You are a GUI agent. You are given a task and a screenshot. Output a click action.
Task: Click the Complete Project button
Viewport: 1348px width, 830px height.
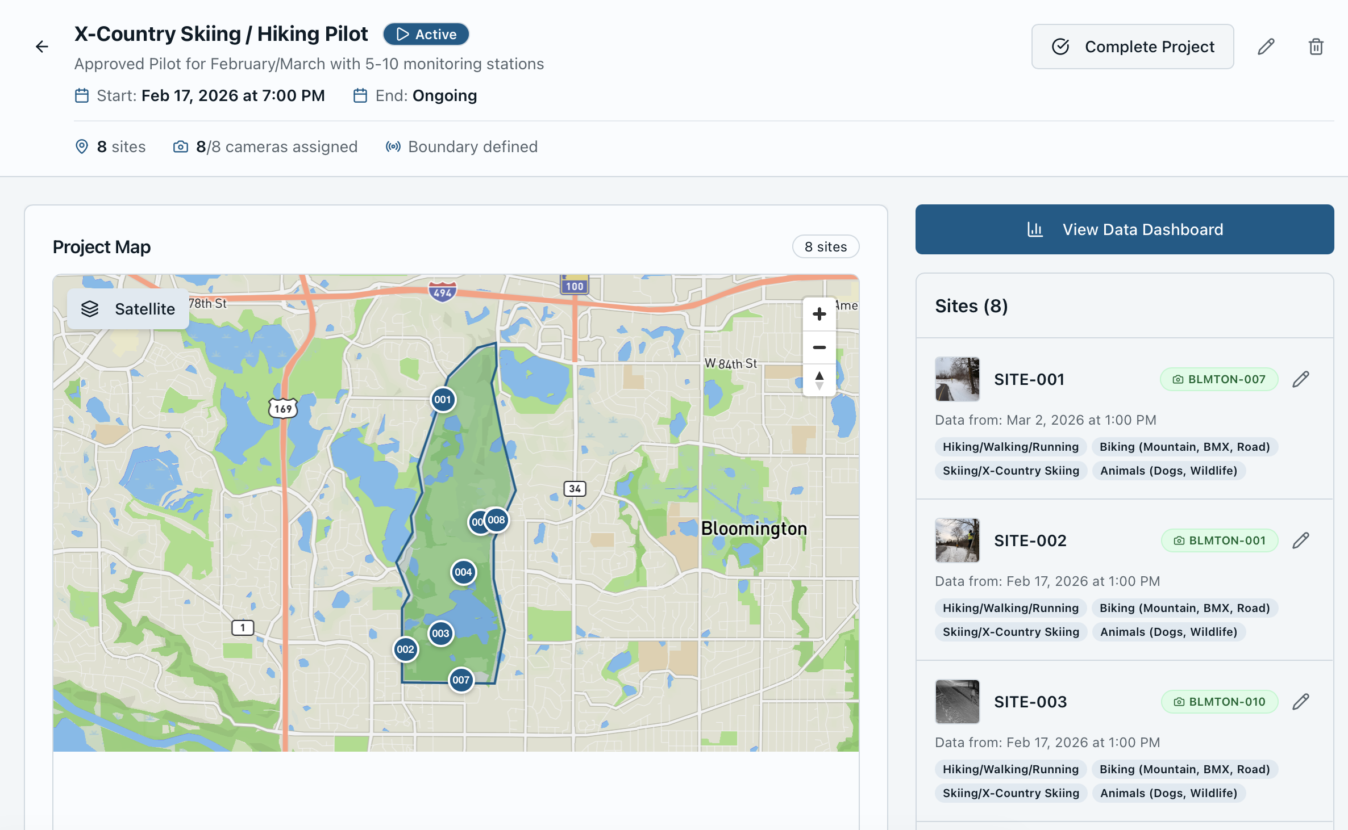pos(1132,47)
